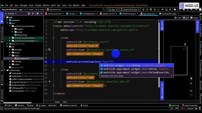This screenshot has width=202, height=113.
Task: Click the plus drawable gutter icon on line 16
Action: tap(50, 81)
